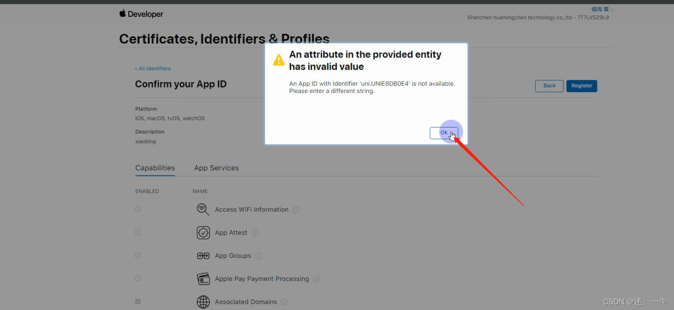Image resolution: width=674 pixels, height=310 pixels.
Task: Toggle the Associated Domains checkbox
Action: point(138,302)
